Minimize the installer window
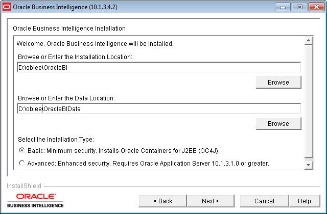This screenshot has width=327, height=214. point(283,7)
